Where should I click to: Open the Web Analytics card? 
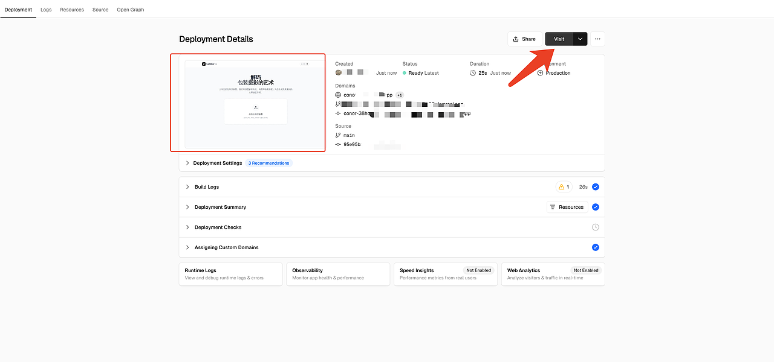pyautogui.click(x=553, y=274)
